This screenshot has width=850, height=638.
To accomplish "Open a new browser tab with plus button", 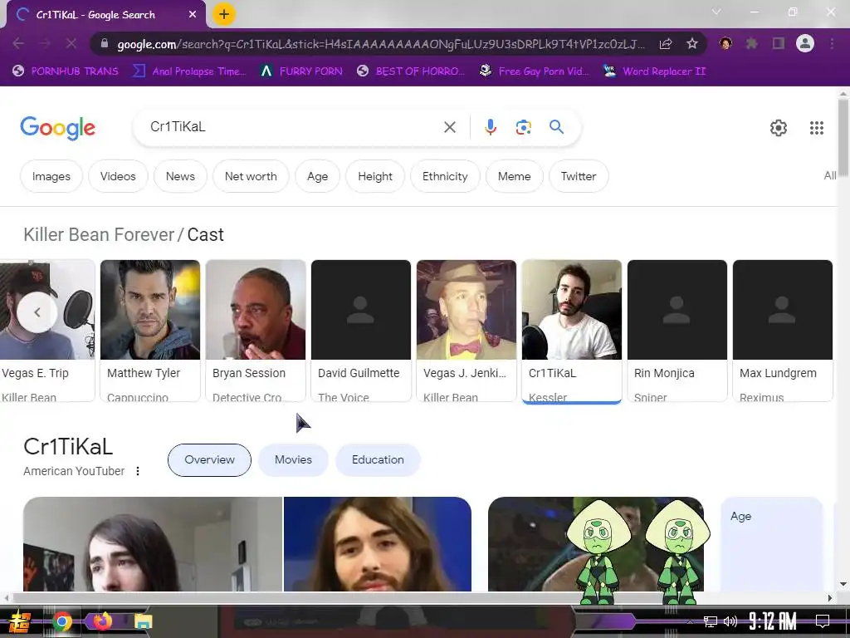I will [224, 15].
